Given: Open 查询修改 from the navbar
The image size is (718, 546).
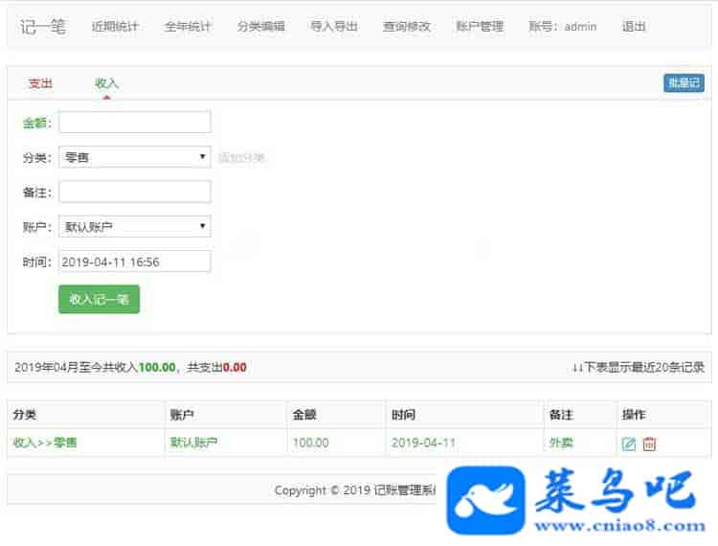Looking at the screenshot, I should tap(407, 27).
